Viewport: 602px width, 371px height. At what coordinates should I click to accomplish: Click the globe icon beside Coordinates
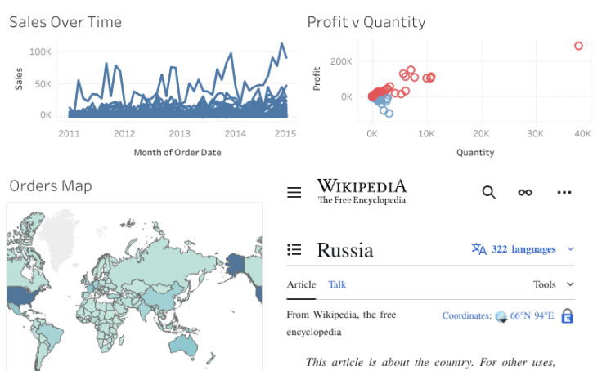501,316
